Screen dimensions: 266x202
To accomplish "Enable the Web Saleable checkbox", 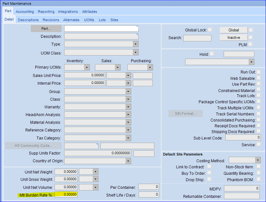I will click(259, 78).
